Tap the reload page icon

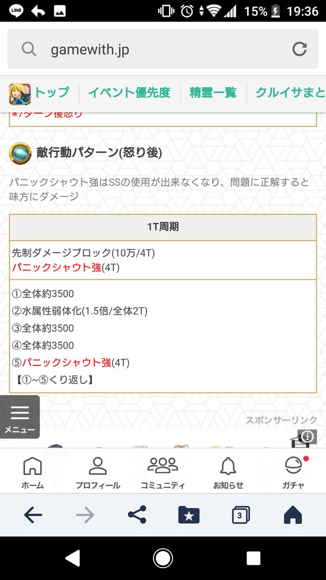coord(299,49)
